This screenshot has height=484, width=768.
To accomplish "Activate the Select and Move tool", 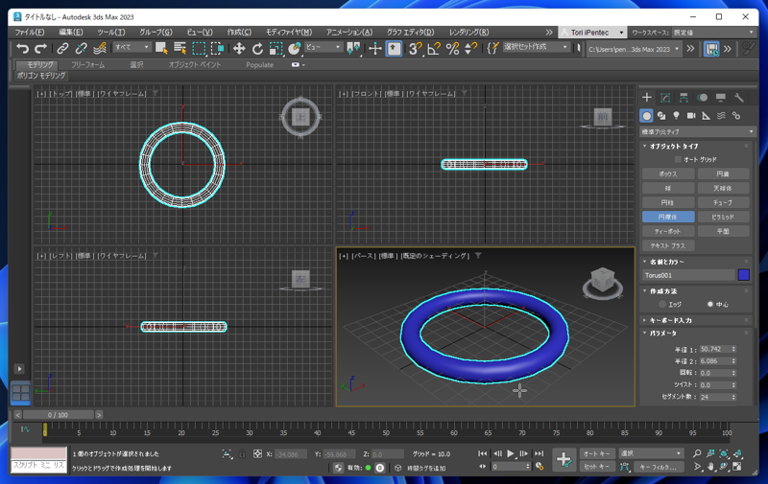I will pos(239,48).
